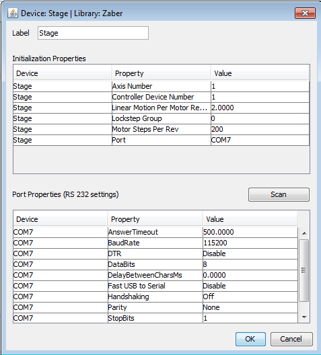Click the port properties scrollbar thumb
321x355 pixels.
(x=304, y=270)
